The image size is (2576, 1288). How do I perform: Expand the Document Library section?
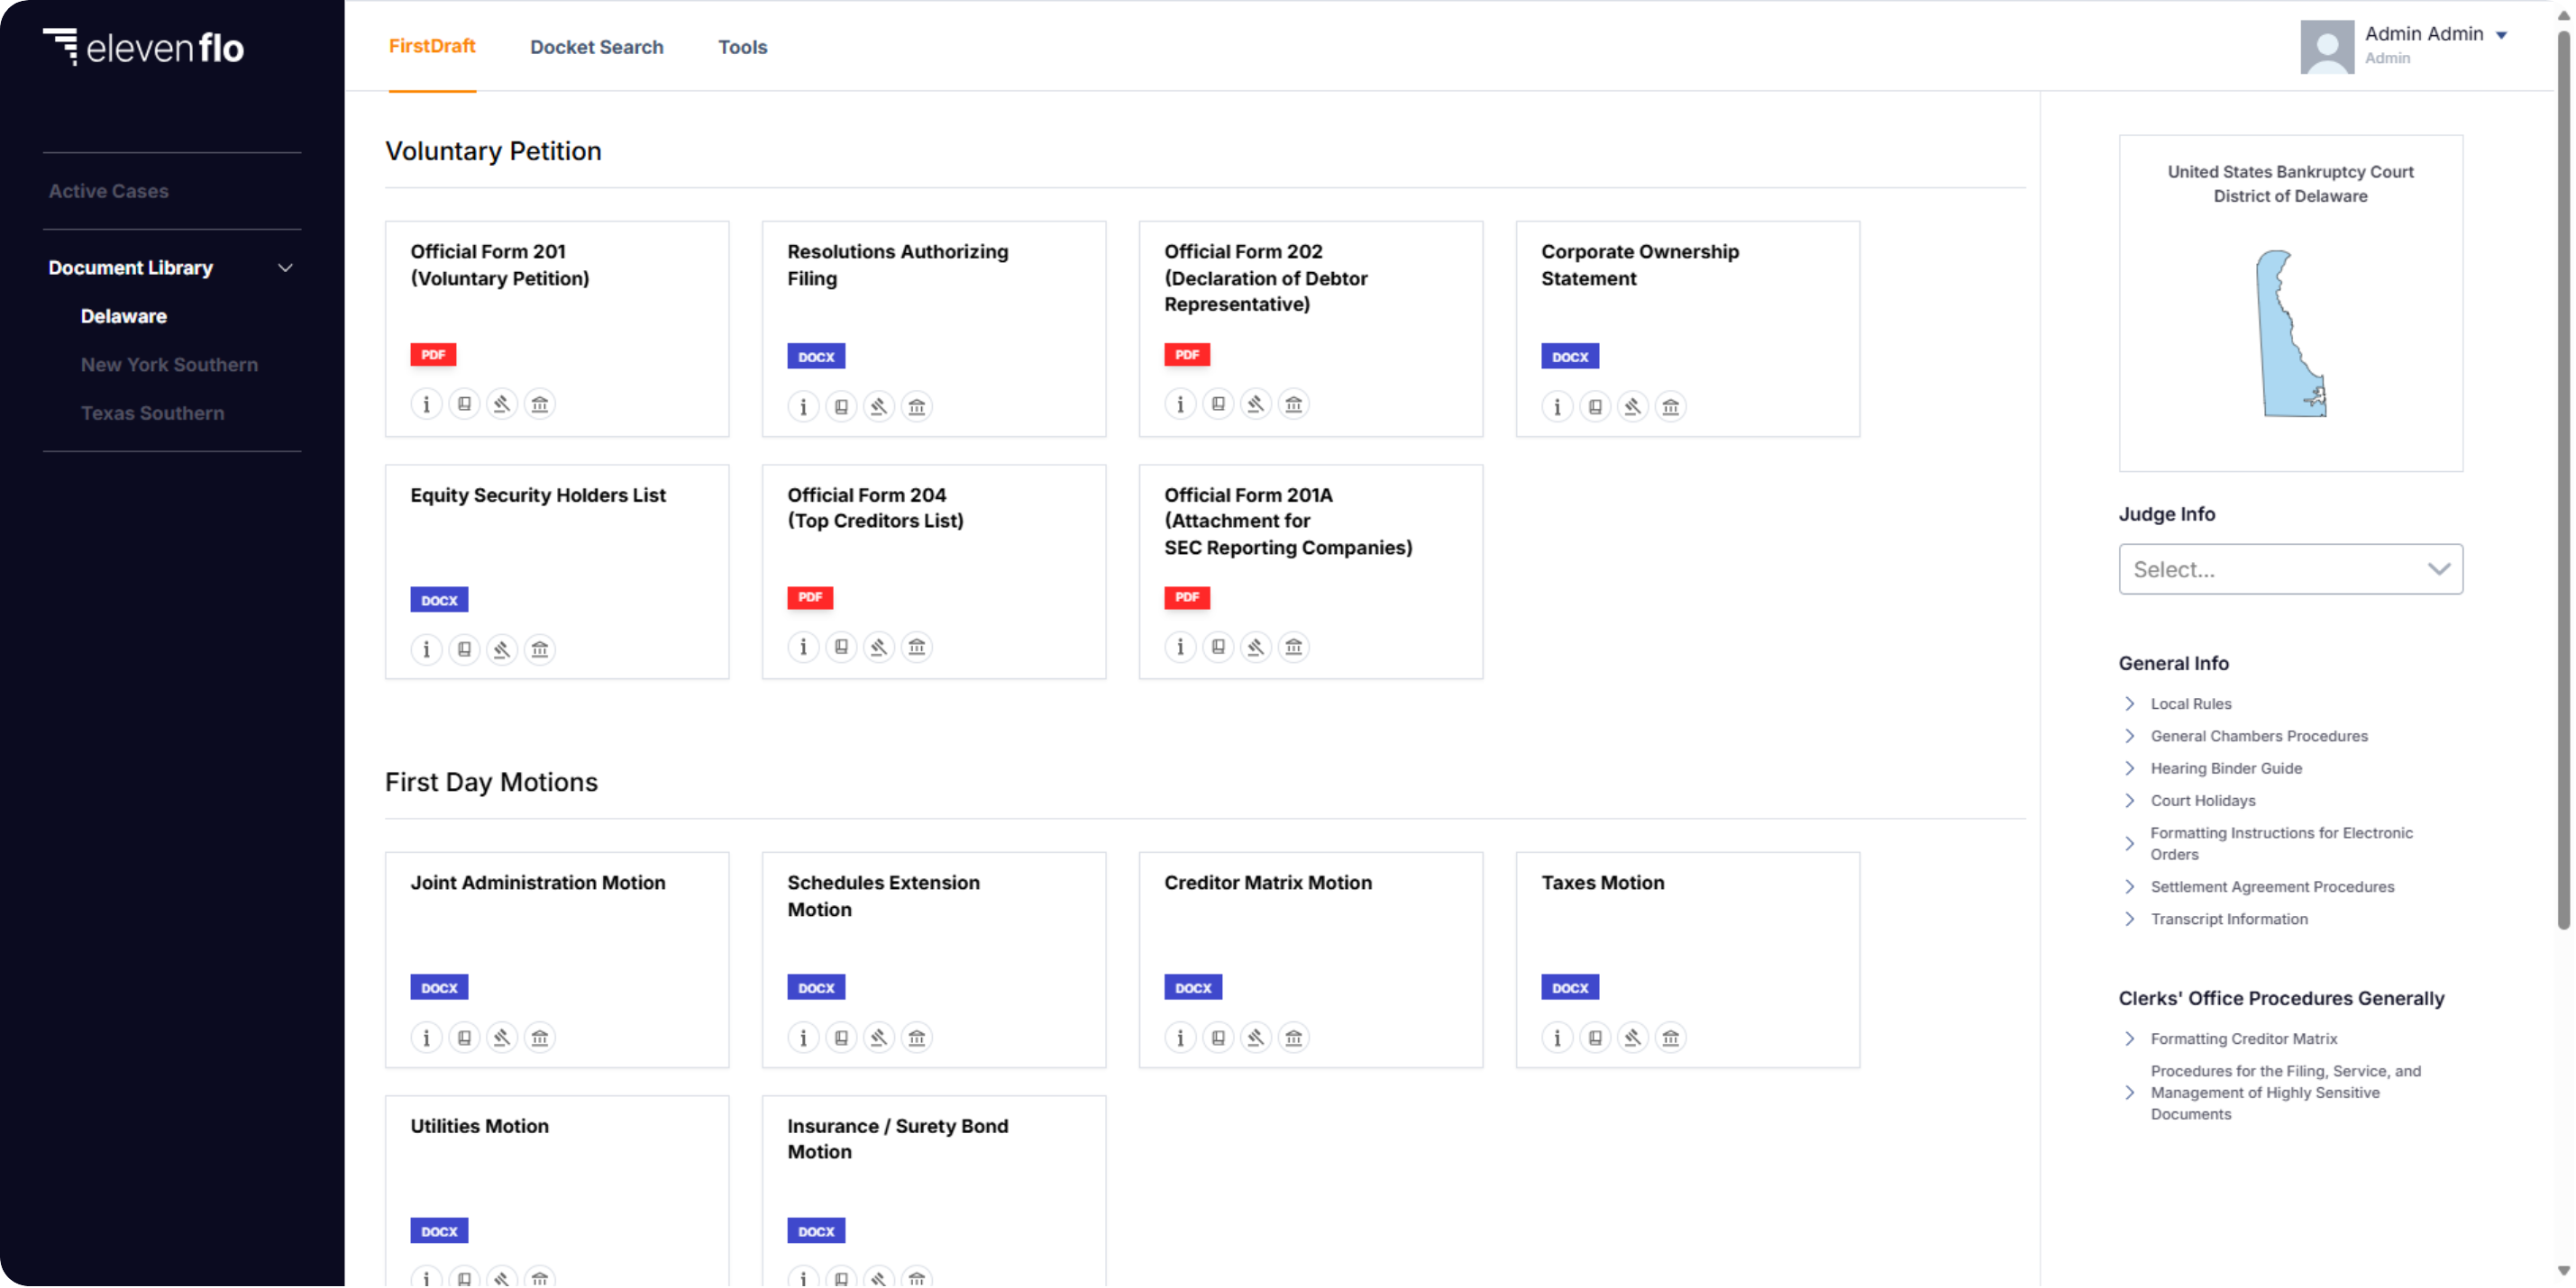[x=285, y=268]
